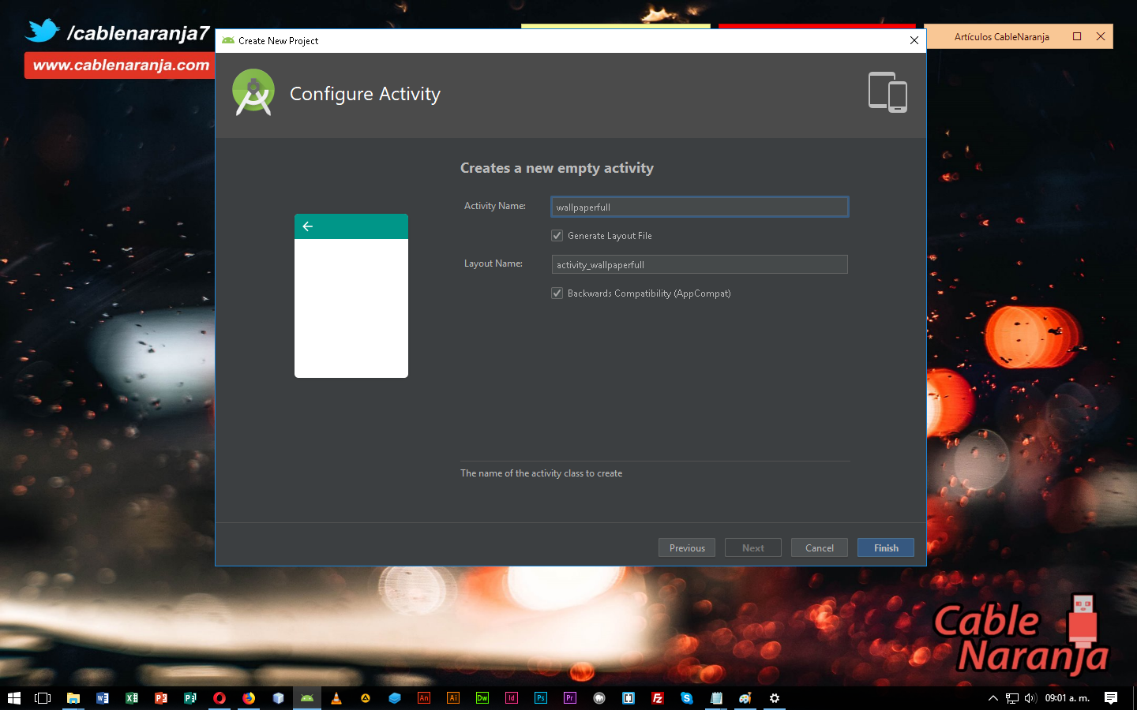Open the Windows Start menu

click(14, 698)
